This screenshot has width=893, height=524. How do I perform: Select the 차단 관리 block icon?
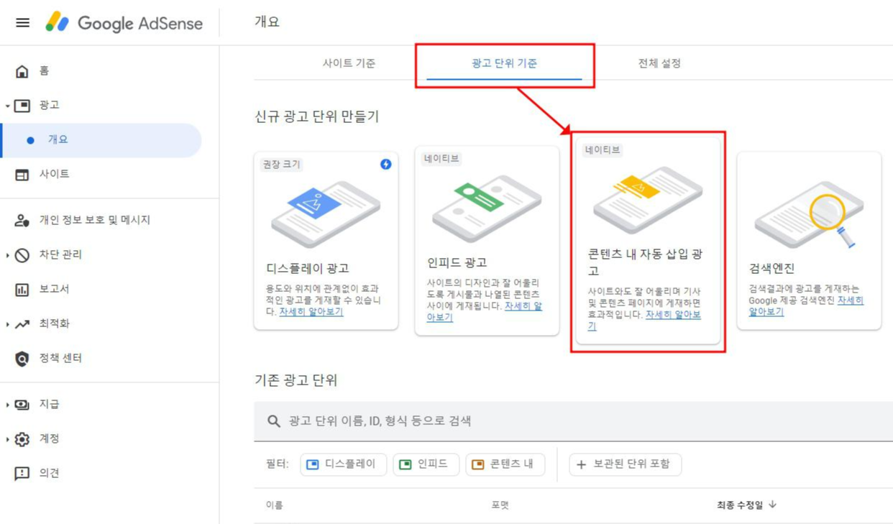23,254
